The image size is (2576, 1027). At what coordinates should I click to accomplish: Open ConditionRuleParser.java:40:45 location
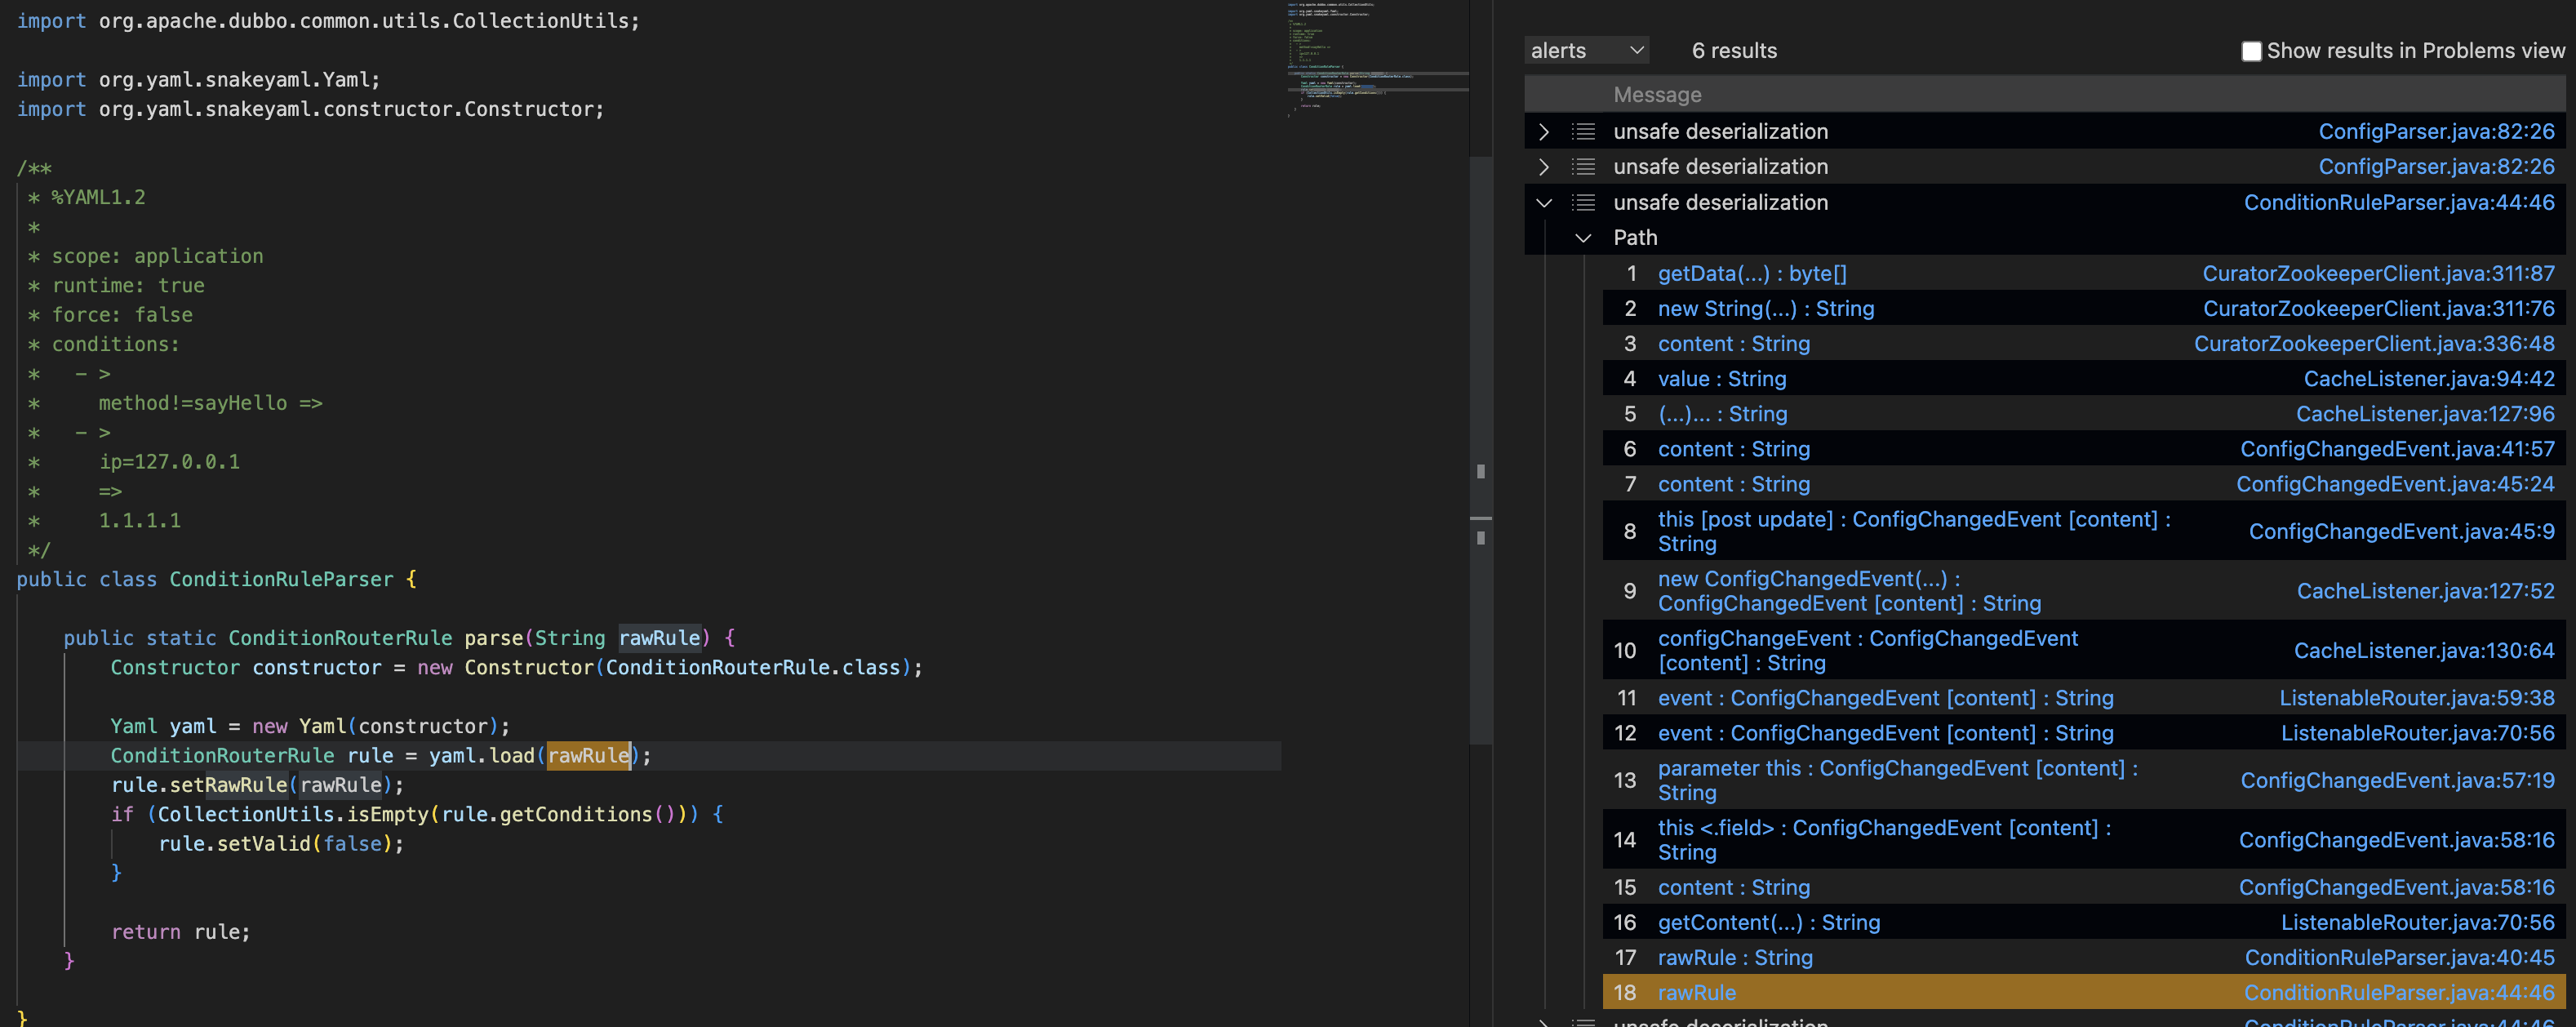click(x=2399, y=958)
